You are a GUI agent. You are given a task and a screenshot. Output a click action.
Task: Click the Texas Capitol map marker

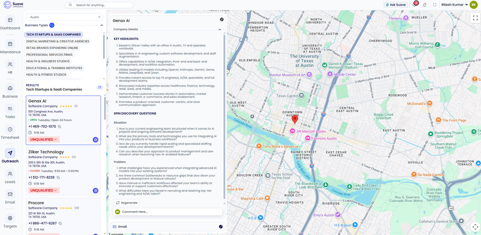click(x=302, y=96)
